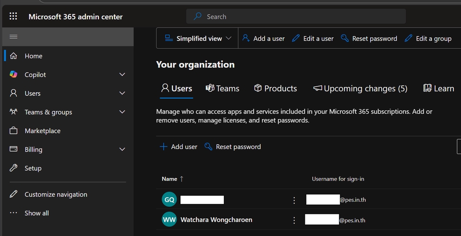Click Username for sign-in column header
Image resolution: width=461 pixels, height=236 pixels.
(338, 179)
